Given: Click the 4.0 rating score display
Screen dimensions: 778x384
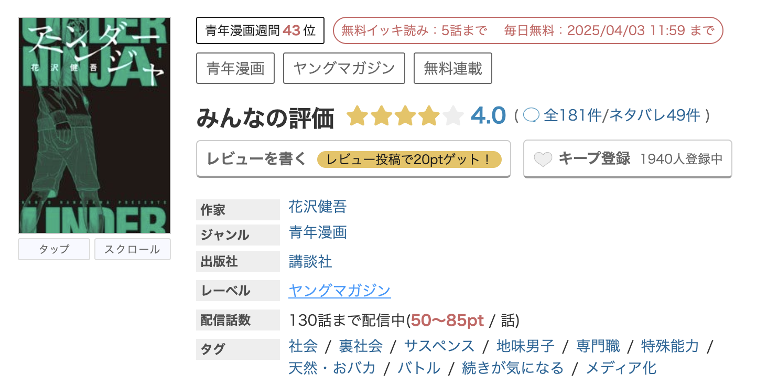Looking at the screenshot, I should tap(489, 115).
